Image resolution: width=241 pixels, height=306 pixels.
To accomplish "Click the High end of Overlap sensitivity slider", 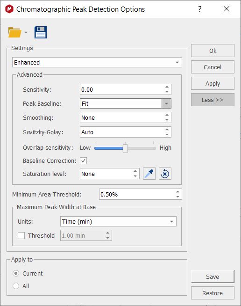I will tap(165, 148).
